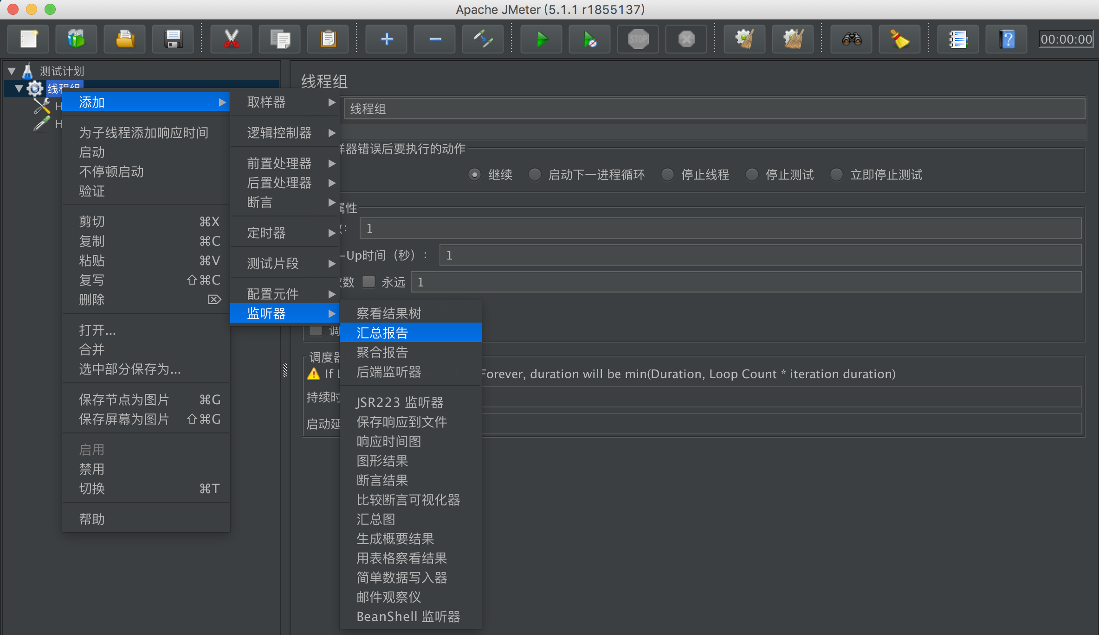The image size is (1099, 635).
Task: Click the Clear All double broom icon
Action: pos(793,39)
